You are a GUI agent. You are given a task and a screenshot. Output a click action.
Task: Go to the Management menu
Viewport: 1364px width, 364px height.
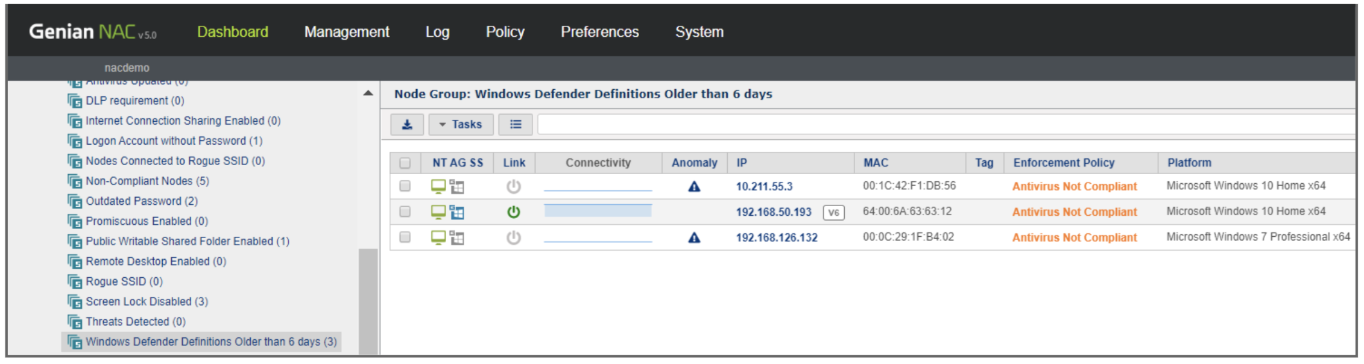point(347,32)
